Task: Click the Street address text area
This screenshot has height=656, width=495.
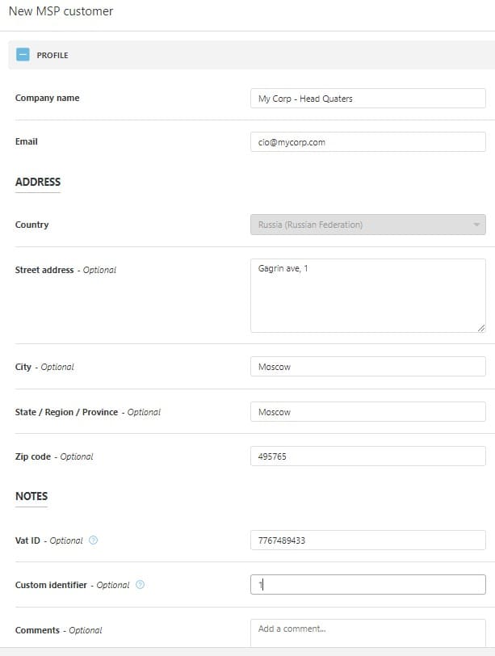Action: coord(367,295)
